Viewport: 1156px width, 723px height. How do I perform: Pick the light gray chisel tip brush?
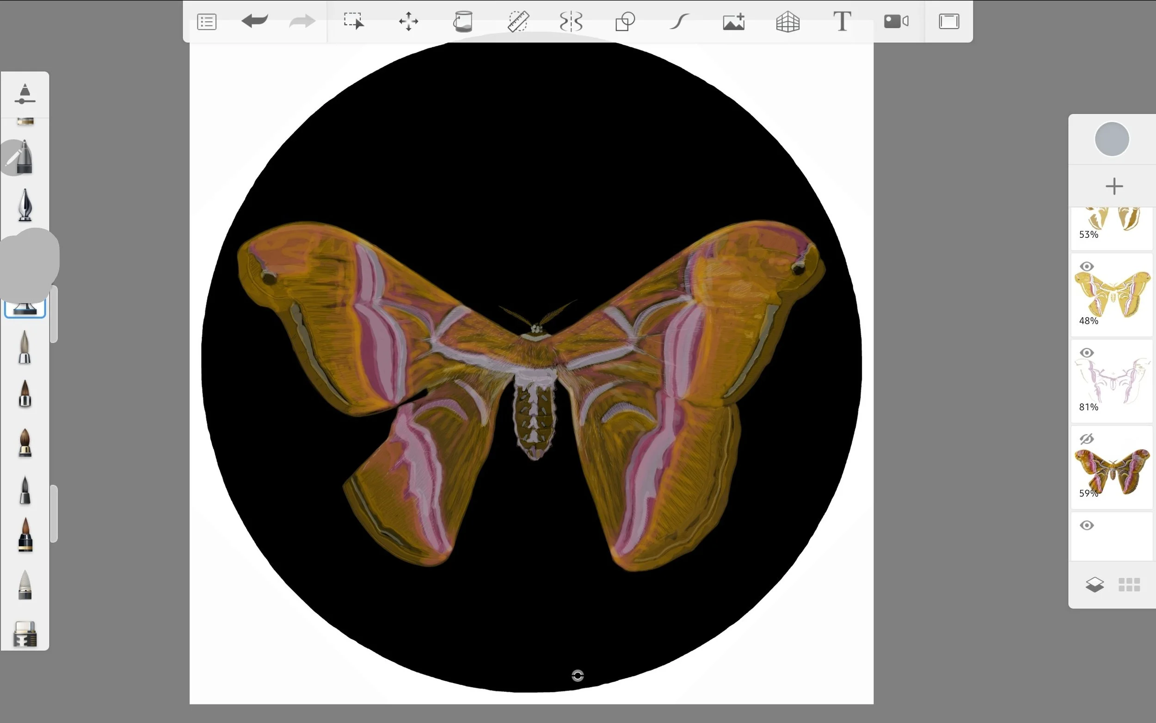click(x=25, y=585)
